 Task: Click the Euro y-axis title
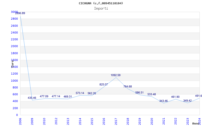click(12, 64)
